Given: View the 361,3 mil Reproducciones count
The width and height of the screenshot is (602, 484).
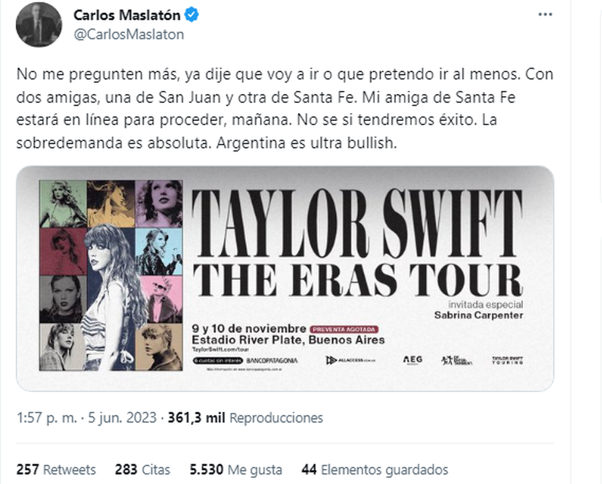Looking at the screenshot, I should coord(245,418).
